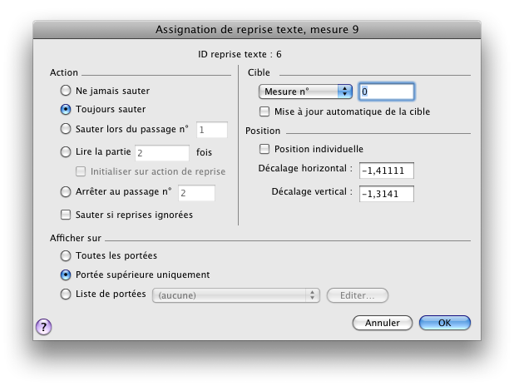
Task: Toggle 'Mise à jour automatique de la cible'
Action: (x=265, y=111)
